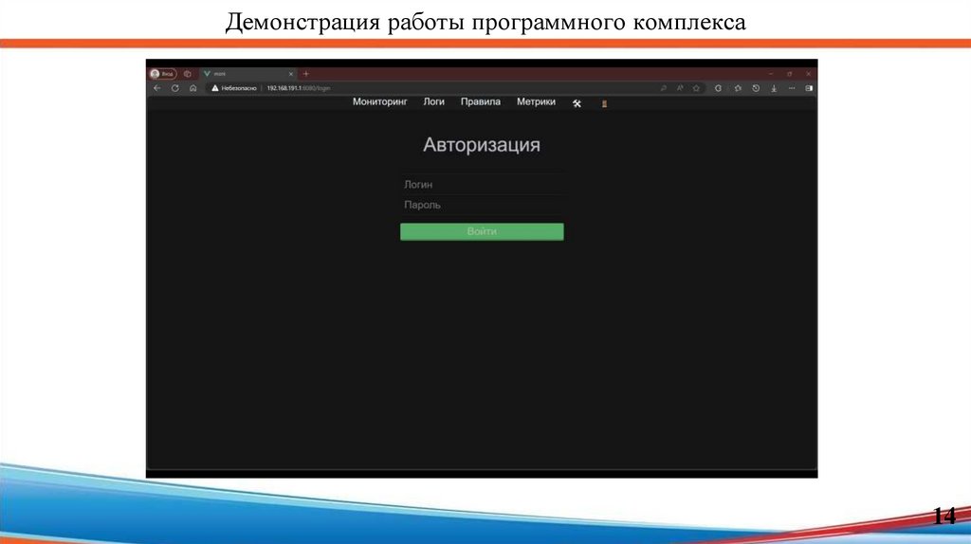
Task: Open the Мониторинг menu item
Action: [379, 102]
